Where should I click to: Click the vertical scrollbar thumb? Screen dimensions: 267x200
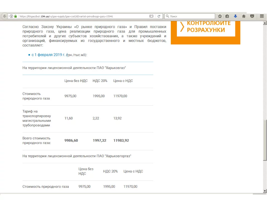point(265,140)
